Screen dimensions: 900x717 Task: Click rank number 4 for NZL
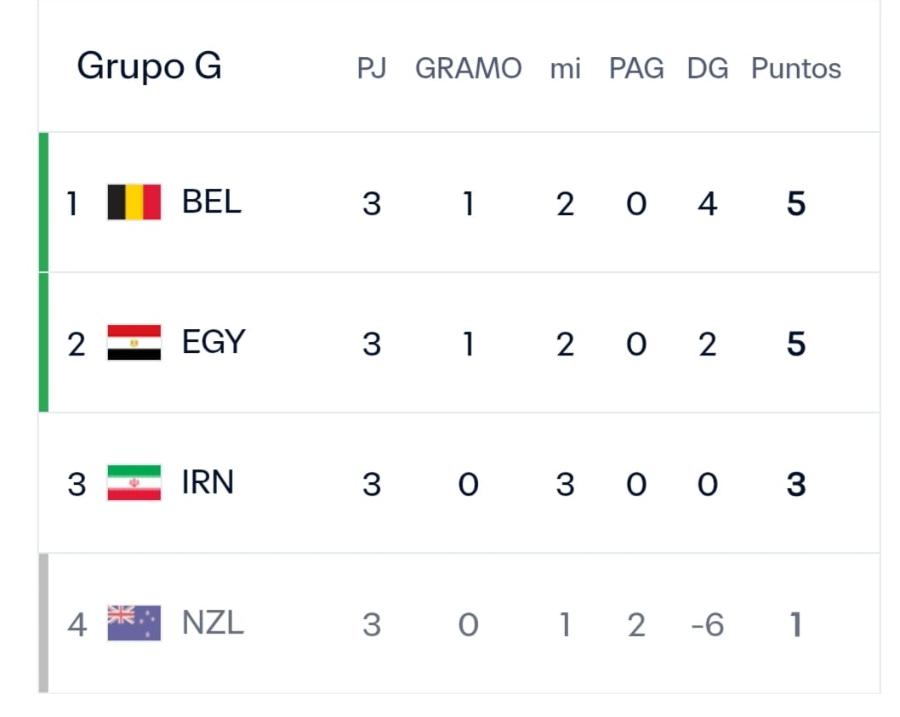pos(77,624)
